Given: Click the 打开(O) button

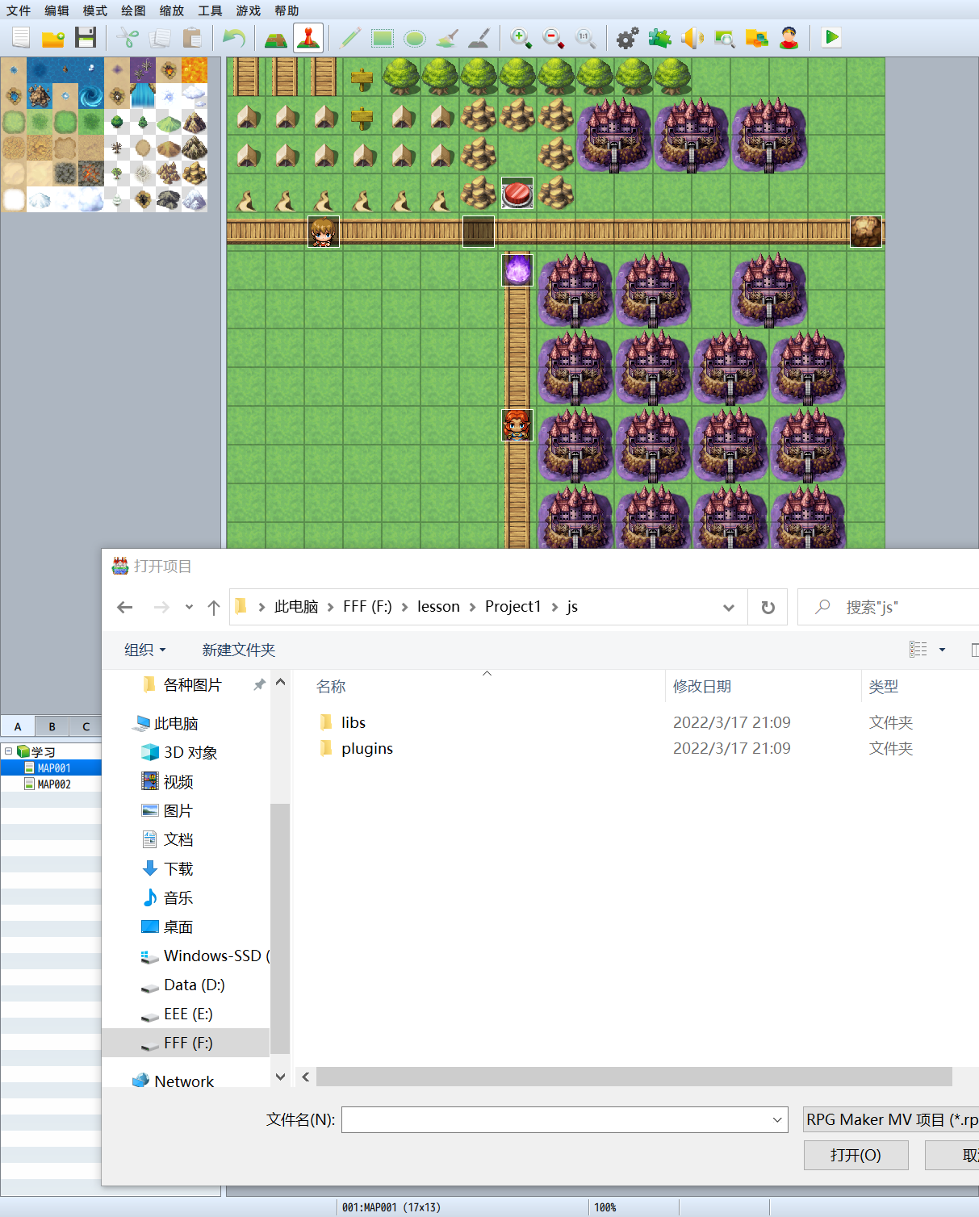Looking at the screenshot, I should tap(856, 1155).
